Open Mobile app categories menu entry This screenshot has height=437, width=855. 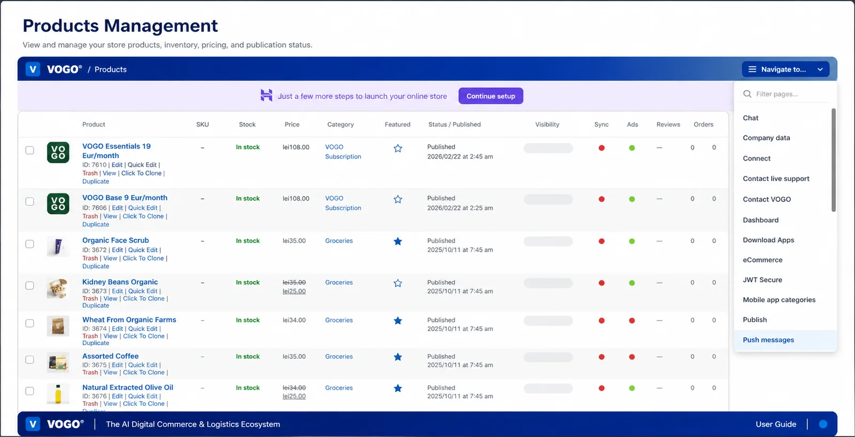click(779, 300)
